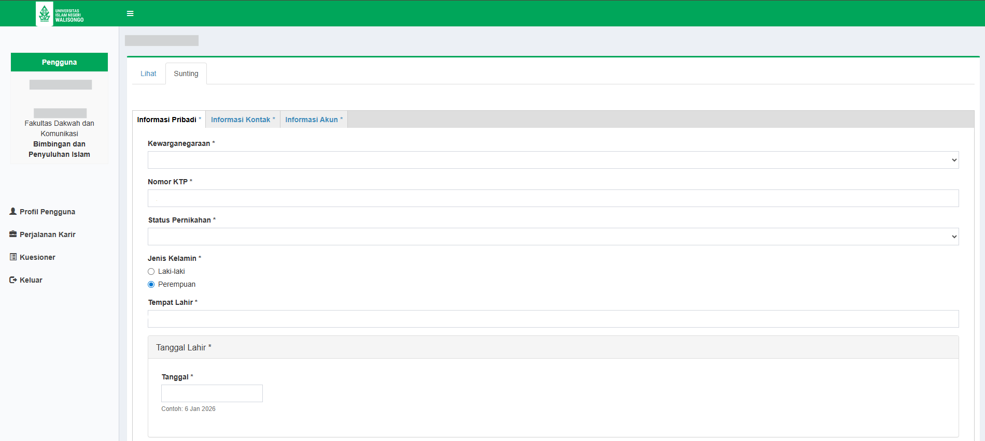985x441 pixels.
Task: Switch to the Lihat tab
Action: click(148, 73)
